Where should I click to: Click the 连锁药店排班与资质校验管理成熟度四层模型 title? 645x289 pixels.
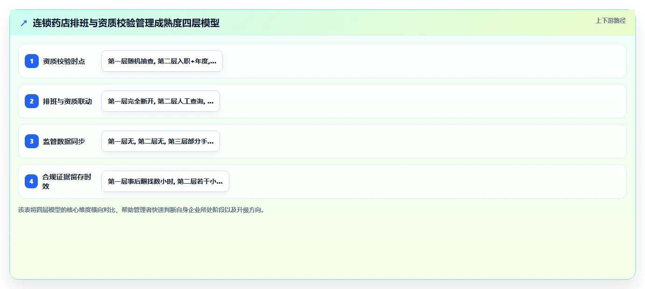pyautogui.click(x=126, y=23)
